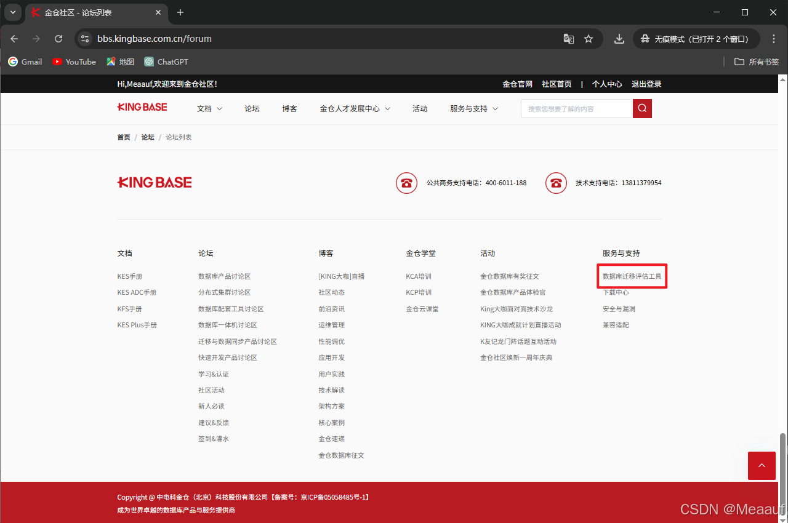
Task: Open the ChatGPT bookmark
Action: pos(166,62)
